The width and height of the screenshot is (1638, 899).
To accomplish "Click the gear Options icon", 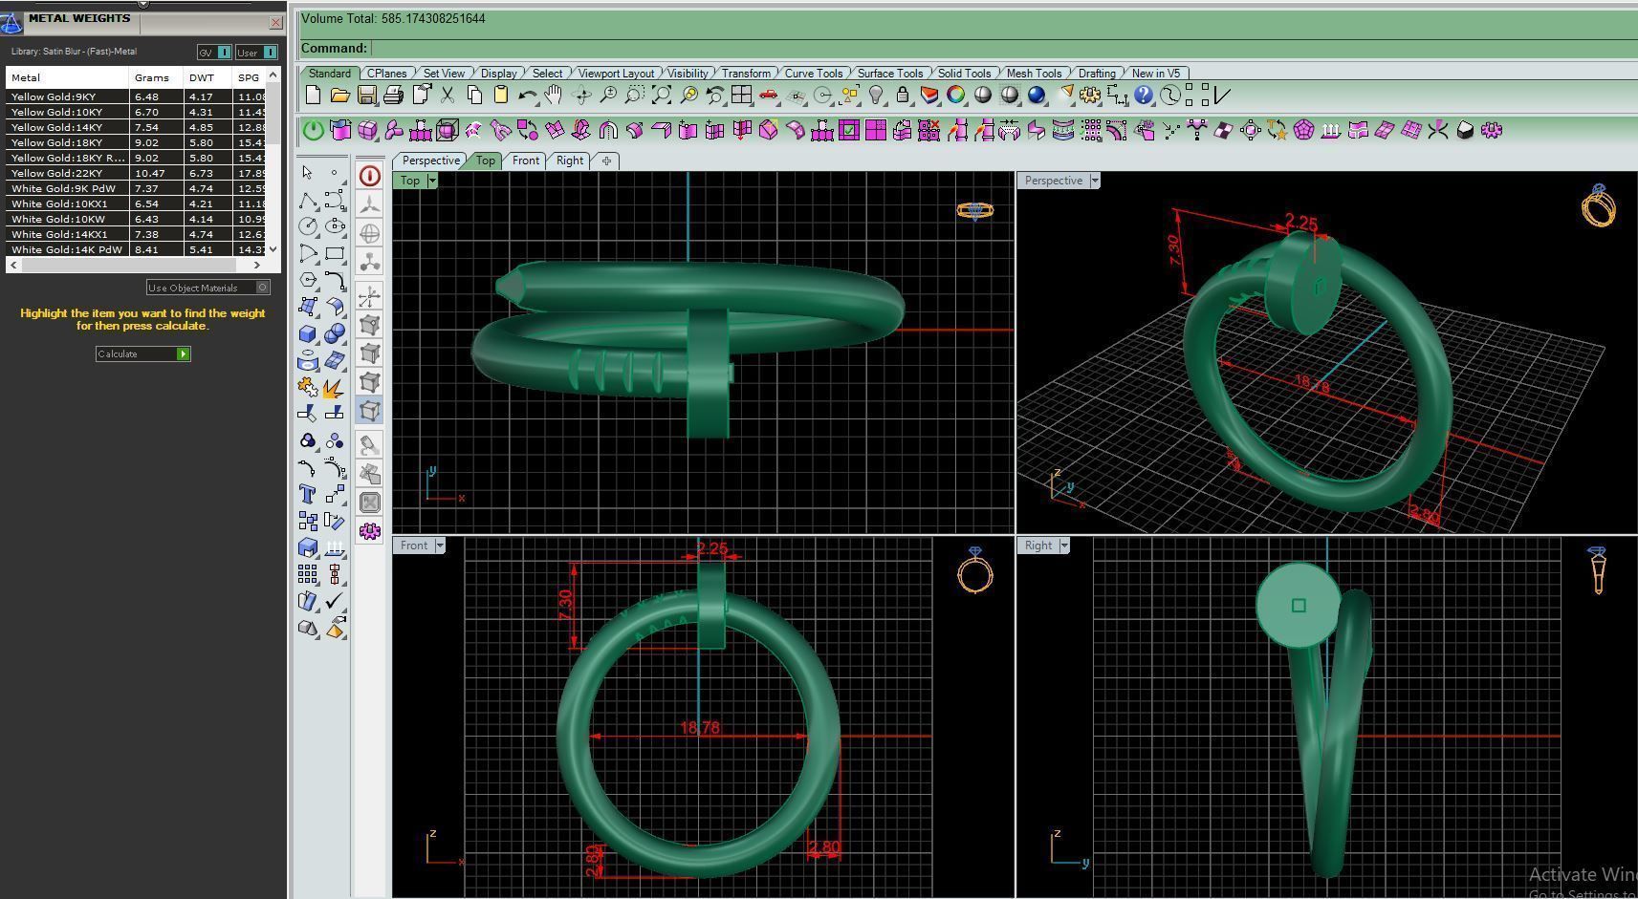I will pos(1090,95).
